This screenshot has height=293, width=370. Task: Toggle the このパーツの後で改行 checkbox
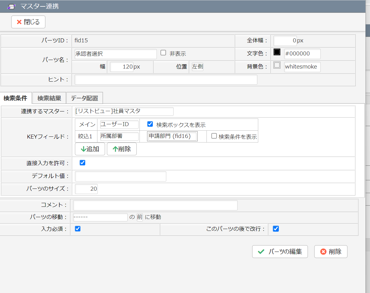pyautogui.click(x=276, y=229)
